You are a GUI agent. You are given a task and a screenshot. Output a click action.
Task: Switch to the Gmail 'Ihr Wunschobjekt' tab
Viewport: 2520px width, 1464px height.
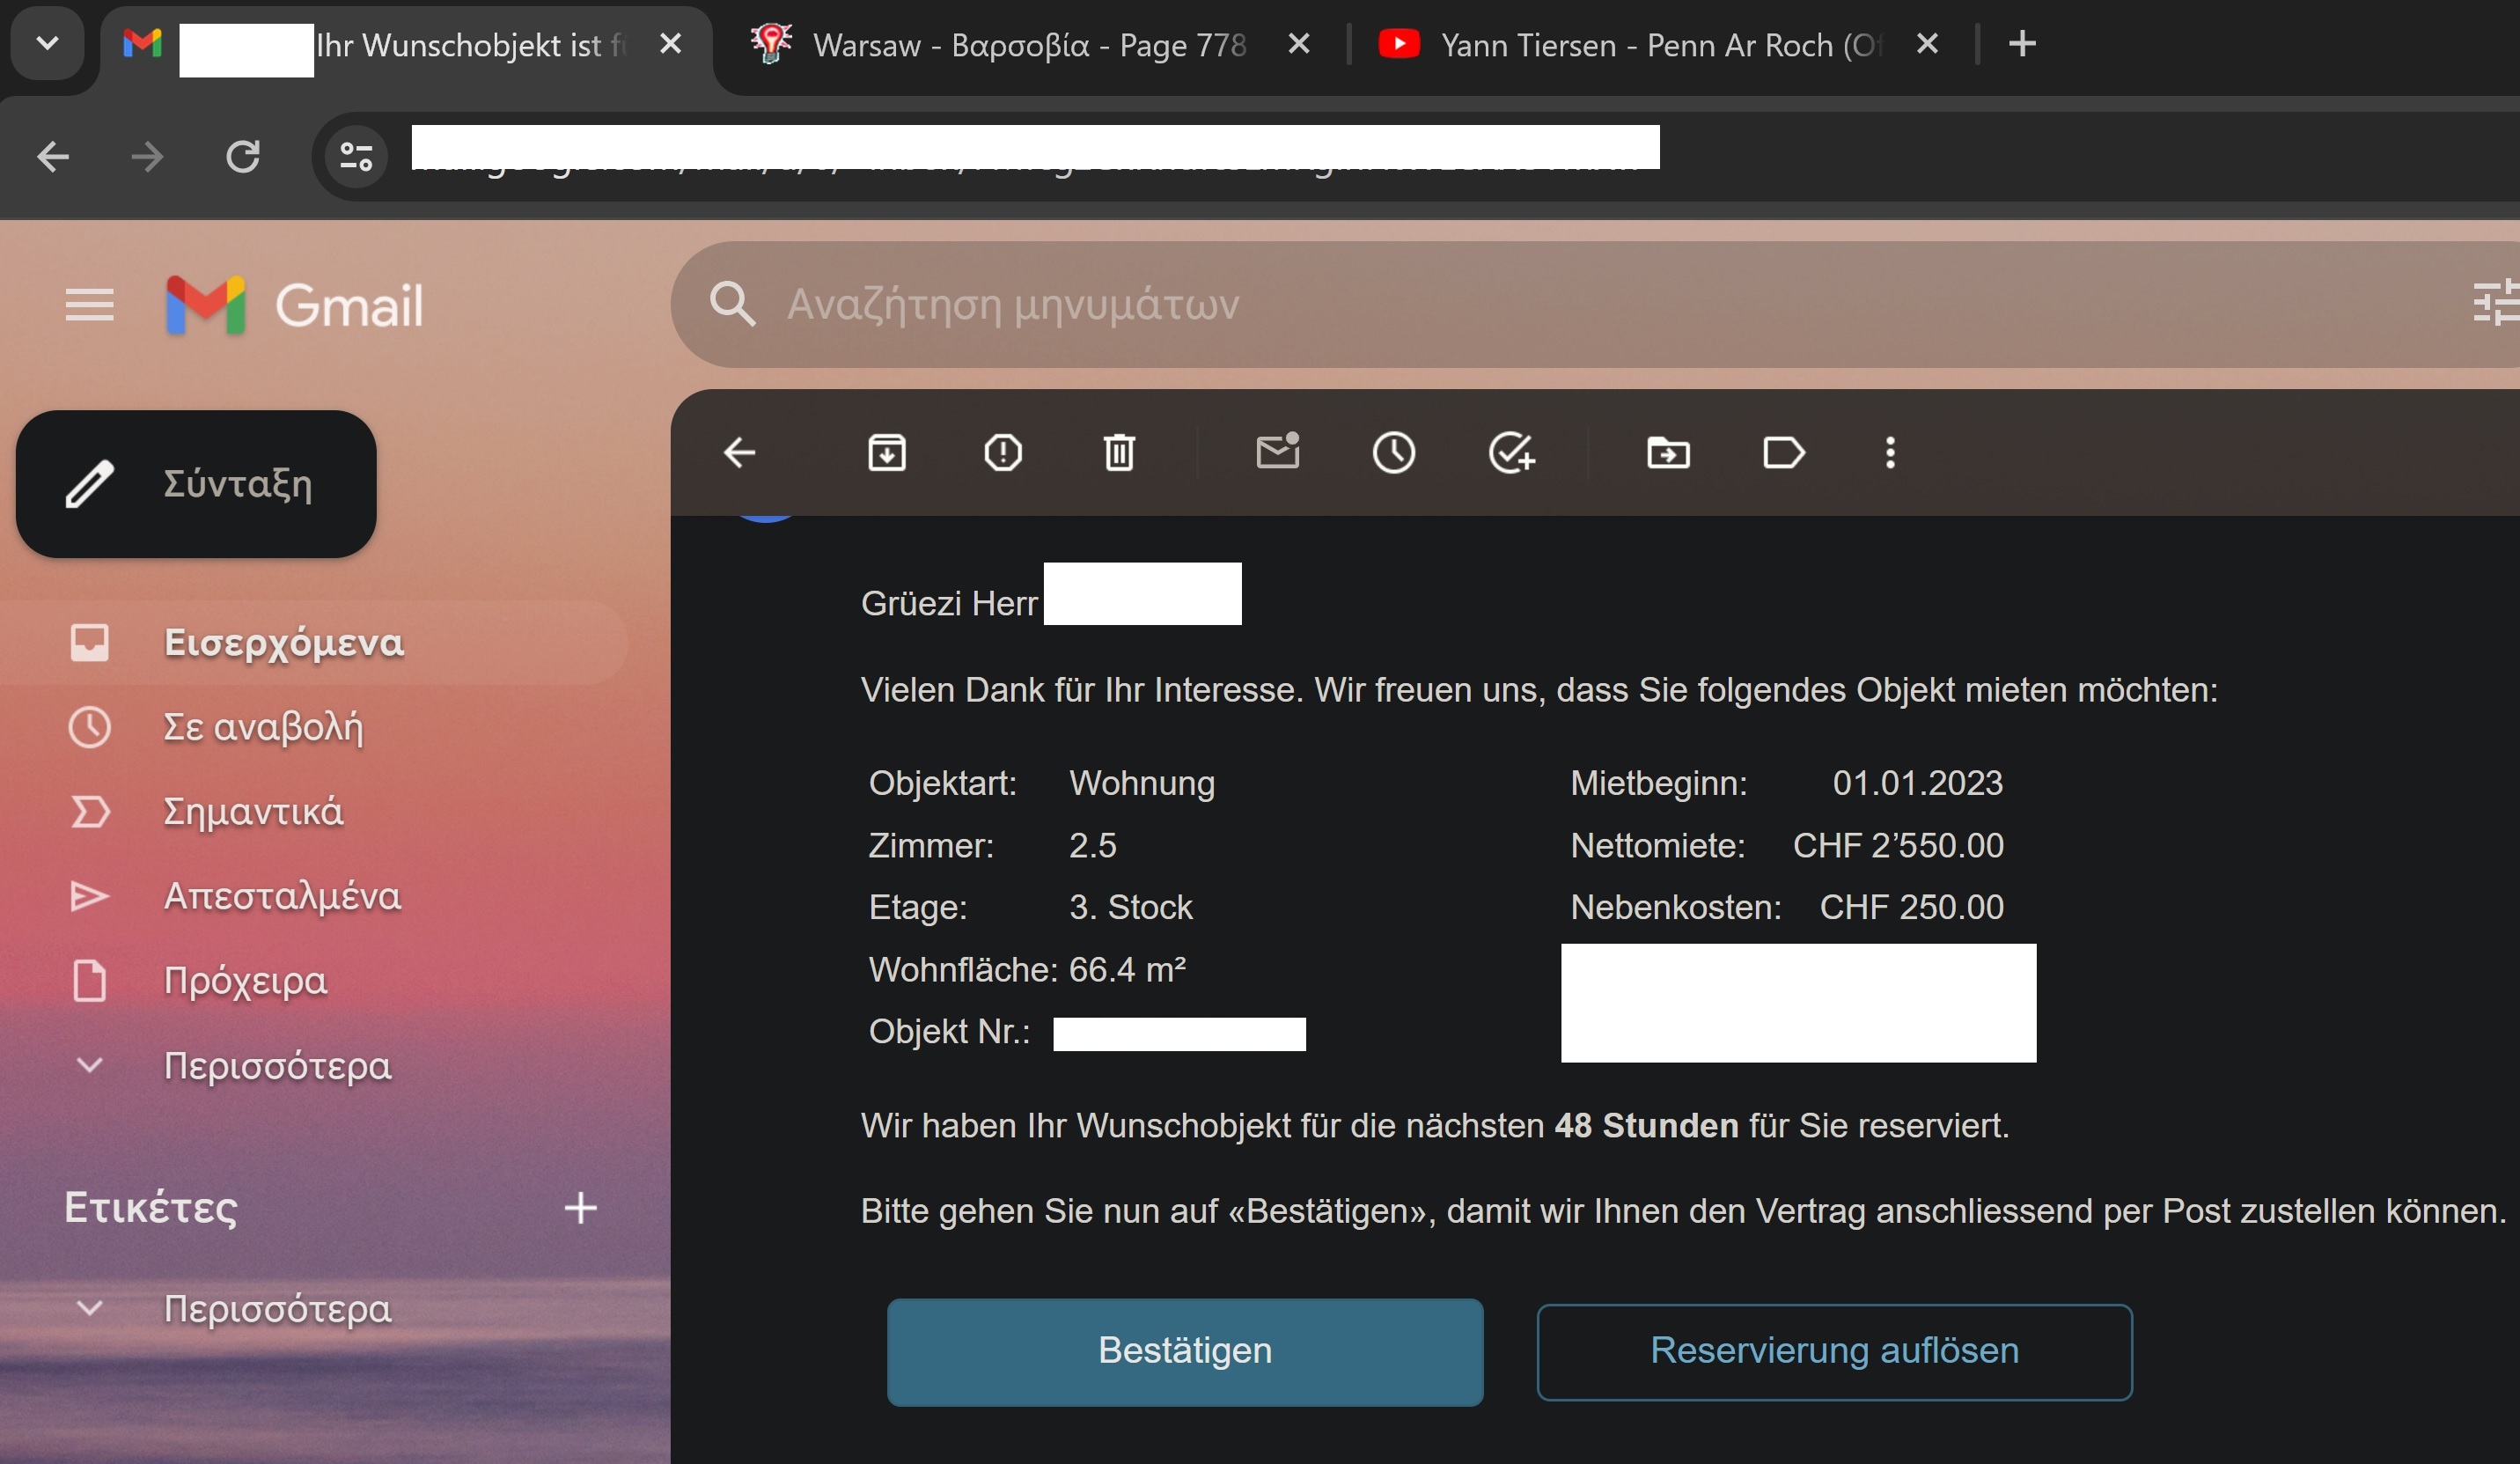pyautogui.click(x=405, y=45)
